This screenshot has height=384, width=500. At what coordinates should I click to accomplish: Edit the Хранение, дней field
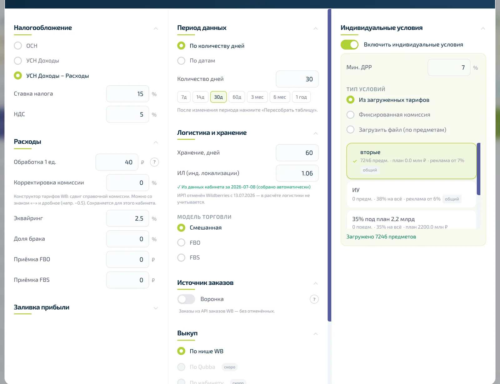tap(297, 153)
